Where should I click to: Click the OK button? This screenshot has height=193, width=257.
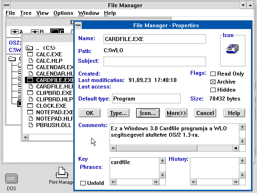tap(90, 113)
